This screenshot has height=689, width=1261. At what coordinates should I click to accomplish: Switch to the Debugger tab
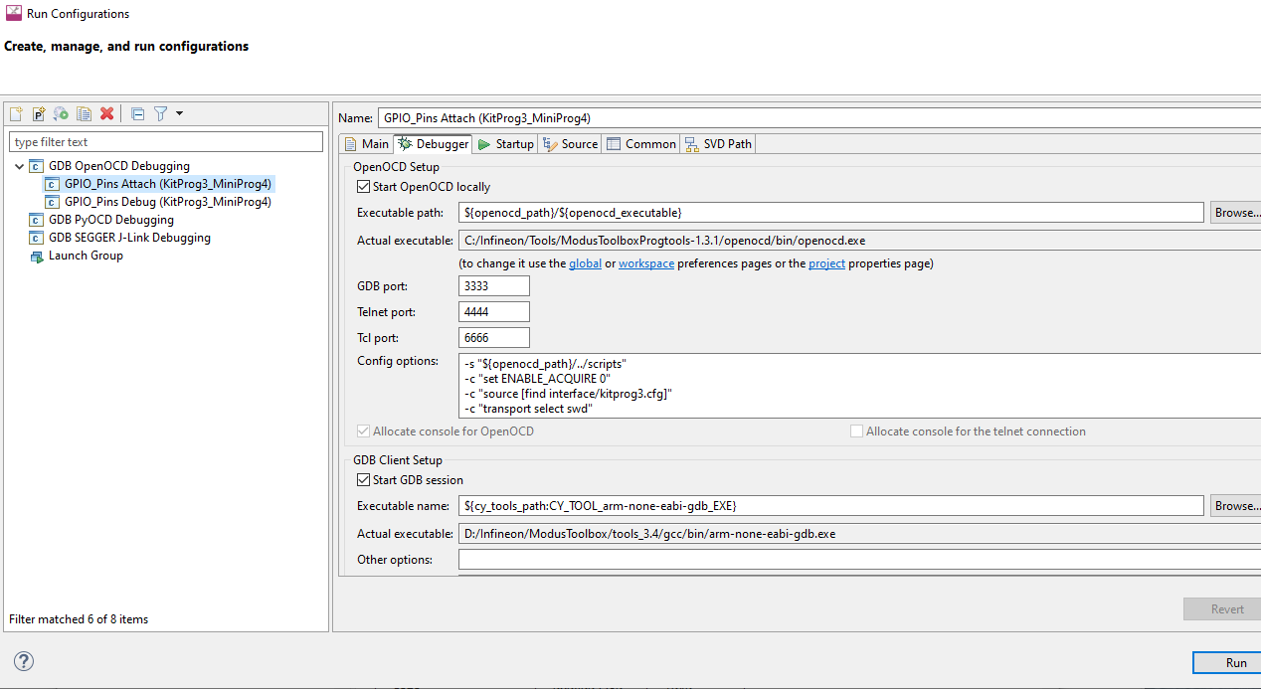(433, 144)
